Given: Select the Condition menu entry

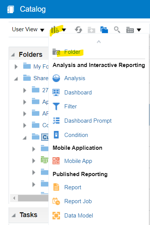Looking at the screenshot, I should (x=76, y=135).
